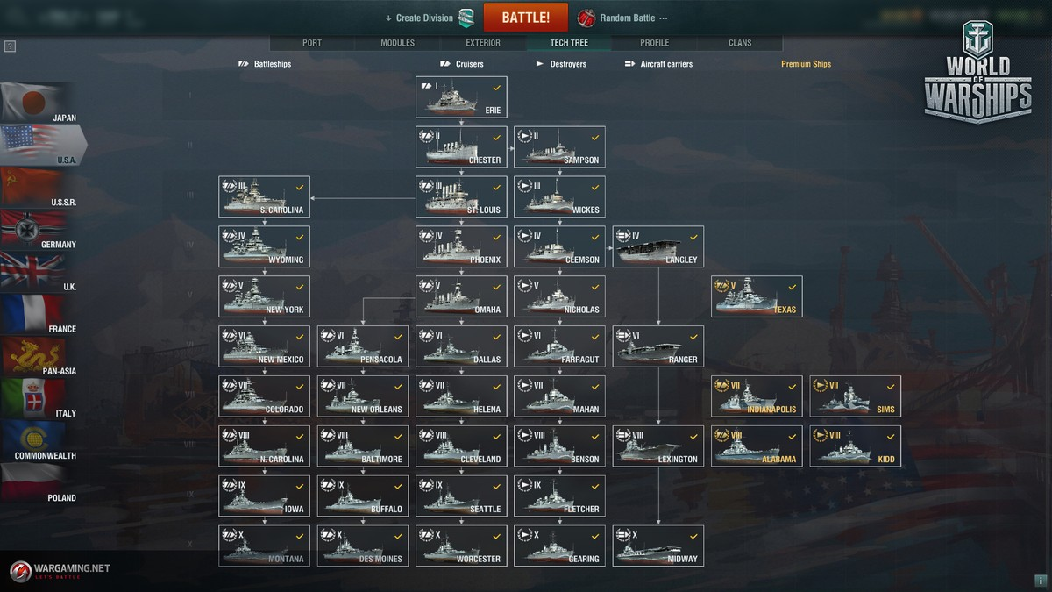Choose the Des Moines cruiser tile
This screenshot has width=1052, height=592.
(x=363, y=546)
